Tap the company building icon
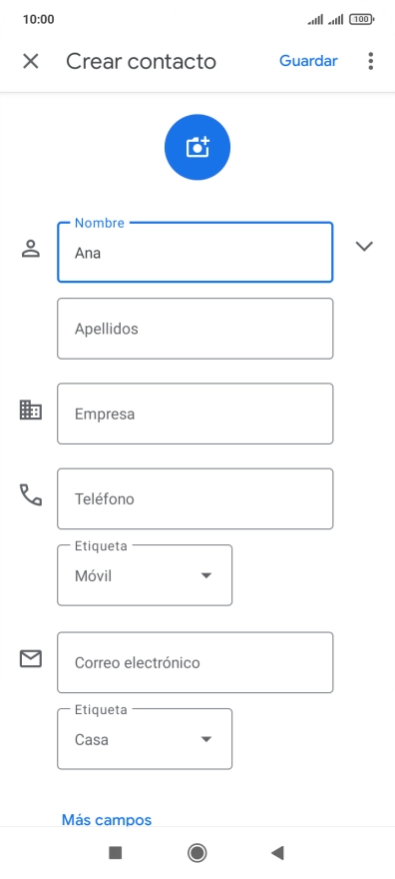This screenshot has width=395, height=879. (x=31, y=410)
